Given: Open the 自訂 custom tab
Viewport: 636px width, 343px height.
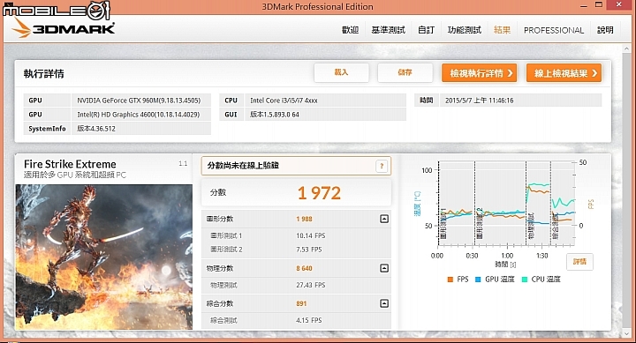Looking at the screenshot, I should point(426,30).
